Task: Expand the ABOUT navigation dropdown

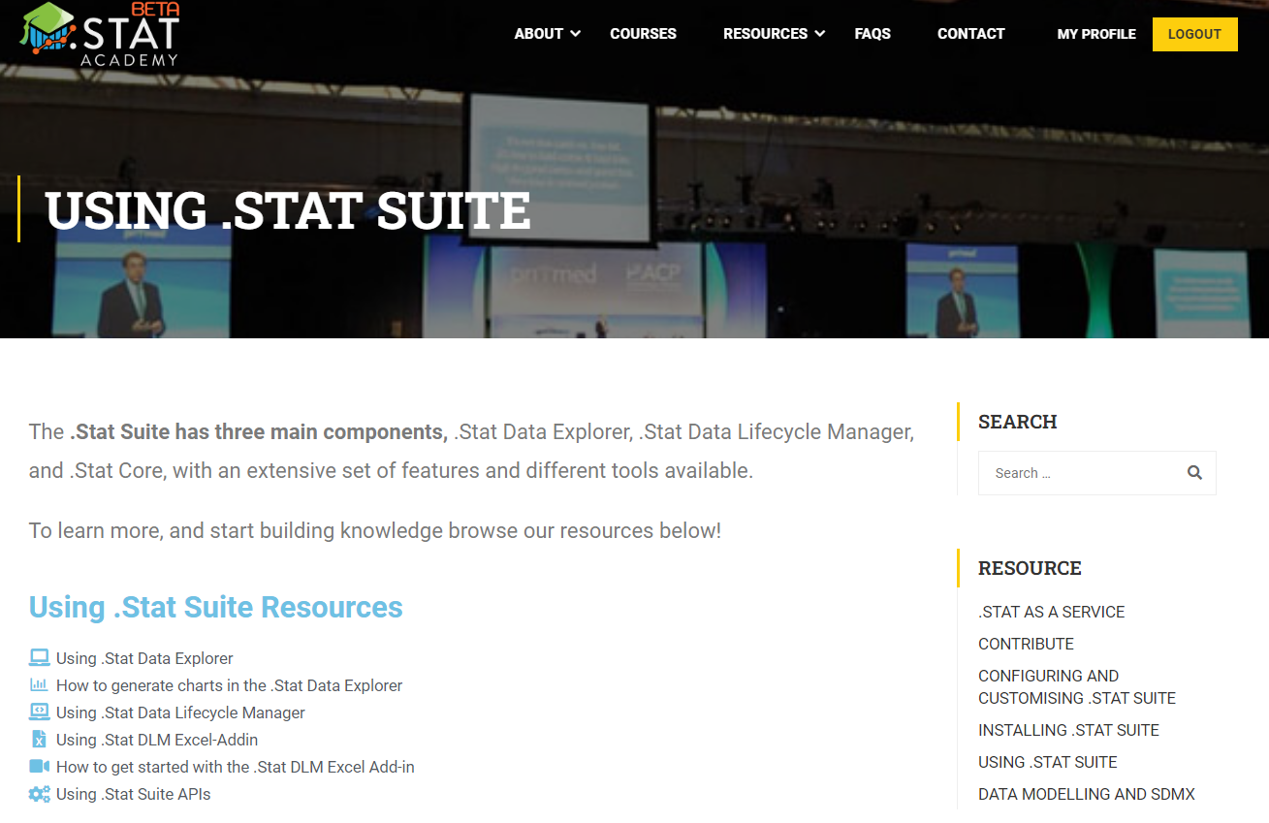Action: (x=538, y=33)
